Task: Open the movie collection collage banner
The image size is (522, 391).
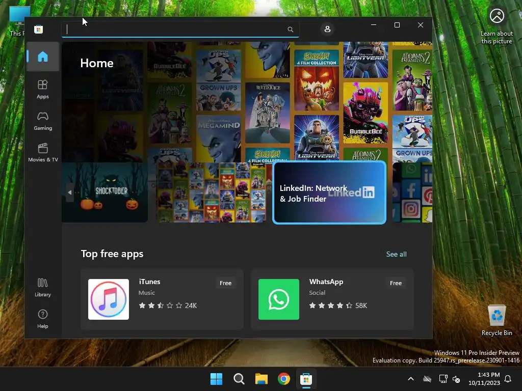Action: coord(211,192)
